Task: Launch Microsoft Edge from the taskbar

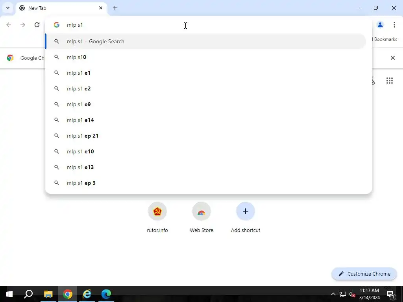Action: (x=106, y=294)
